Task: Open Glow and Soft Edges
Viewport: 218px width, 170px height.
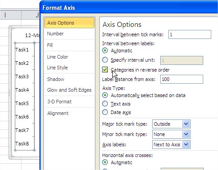Action: coord(69,90)
